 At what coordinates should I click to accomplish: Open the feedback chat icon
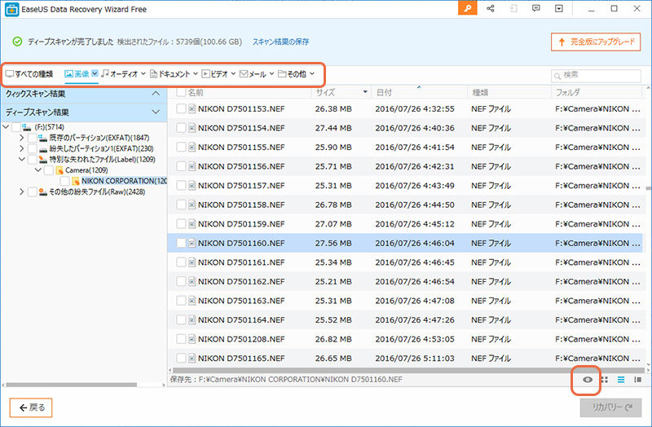coord(536,8)
